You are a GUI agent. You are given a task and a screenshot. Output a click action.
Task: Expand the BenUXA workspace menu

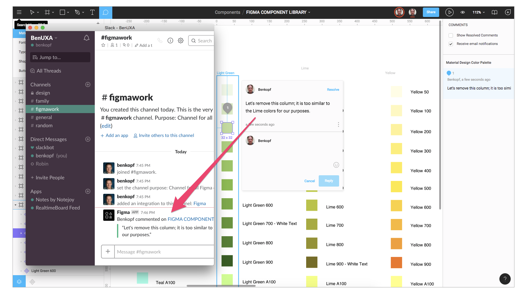tap(44, 38)
